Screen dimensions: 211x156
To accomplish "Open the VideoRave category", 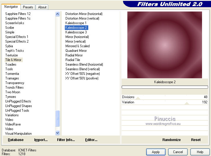I will pos(13,124).
